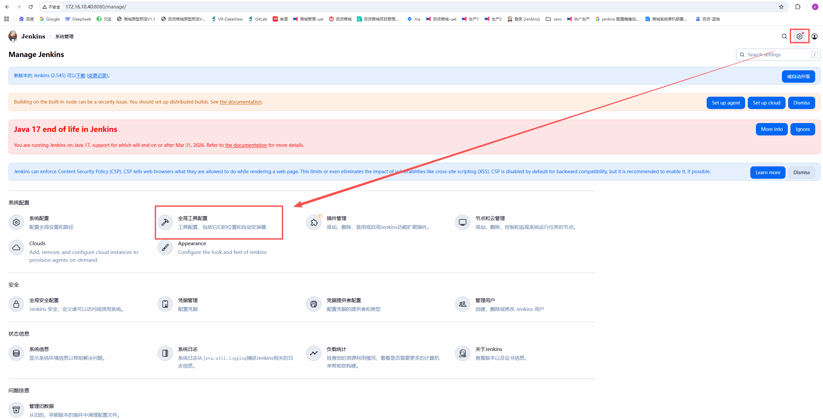This screenshot has height=419, width=823.
Task: Click the 插件管理 puzzle piece icon
Action: (x=314, y=222)
